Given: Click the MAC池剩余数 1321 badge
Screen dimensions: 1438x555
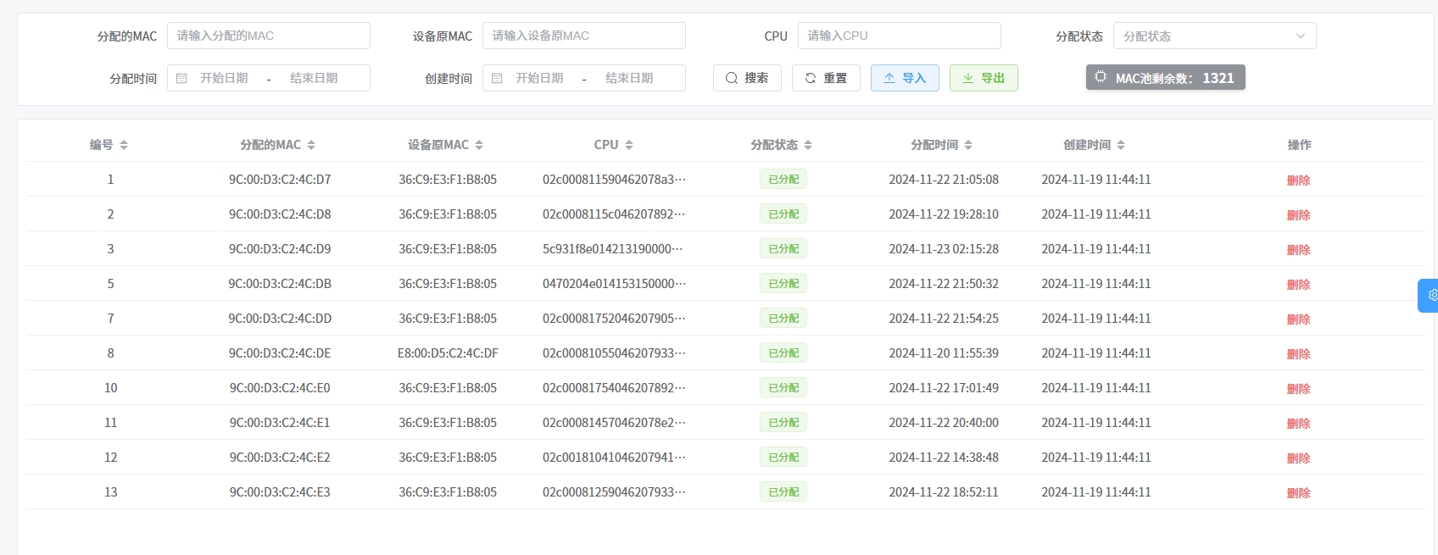Looking at the screenshot, I should click(x=1165, y=78).
